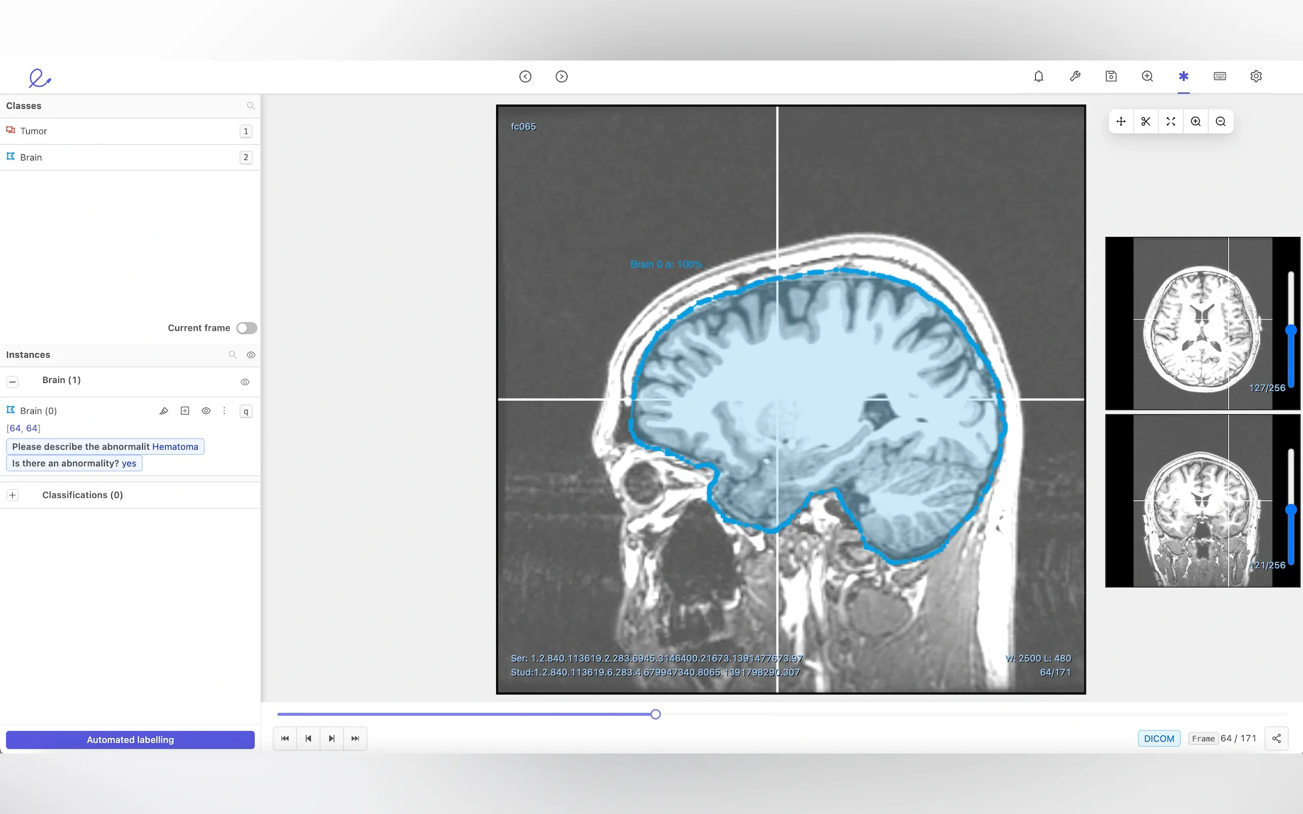Select the Brain class
The height and width of the screenshot is (814, 1303).
31,157
